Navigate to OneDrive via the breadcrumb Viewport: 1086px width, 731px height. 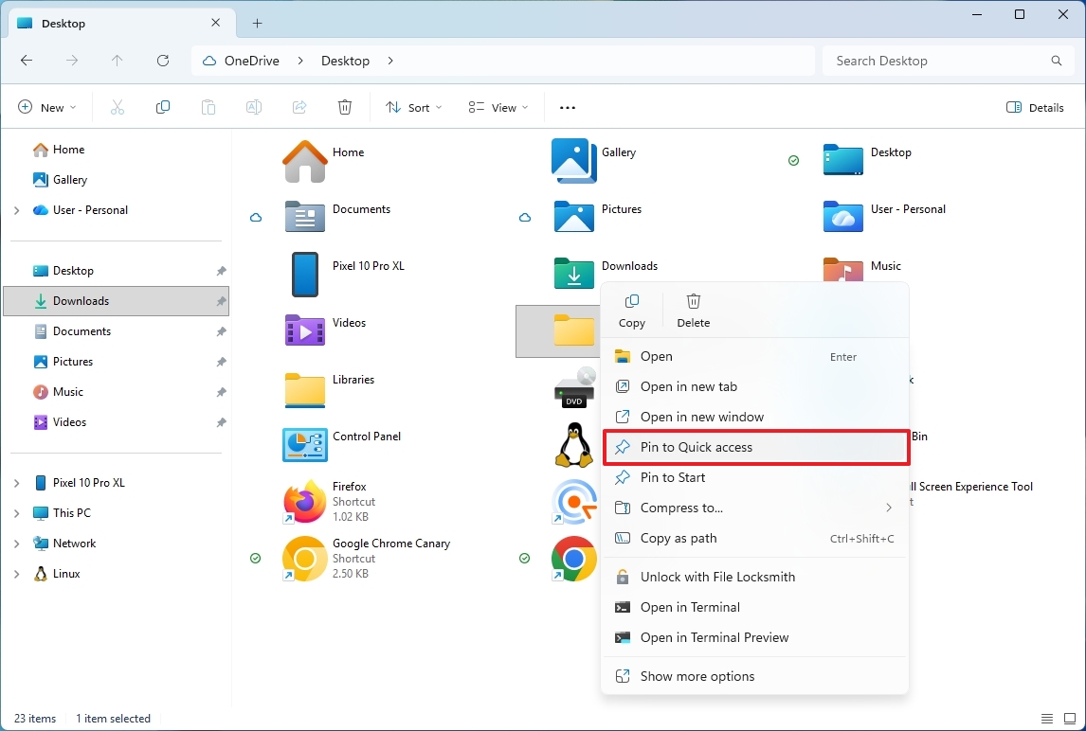click(x=252, y=60)
